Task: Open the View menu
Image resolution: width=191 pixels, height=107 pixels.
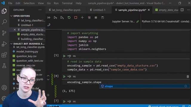Action: (x=41, y=3)
